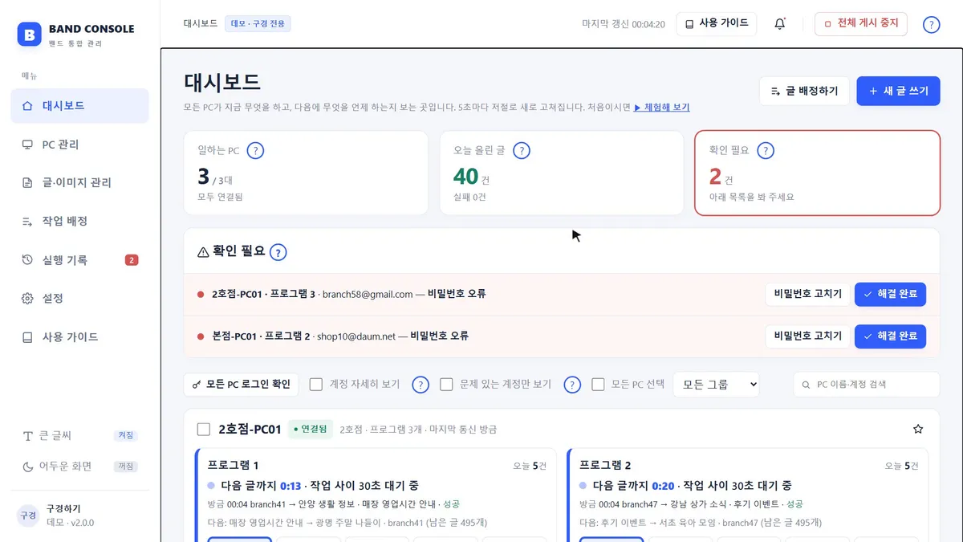Click the 2호점-PC01 card heading
Image resolution: width=963 pixels, height=542 pixels.
pyautogui.click(x=250, y=430)
